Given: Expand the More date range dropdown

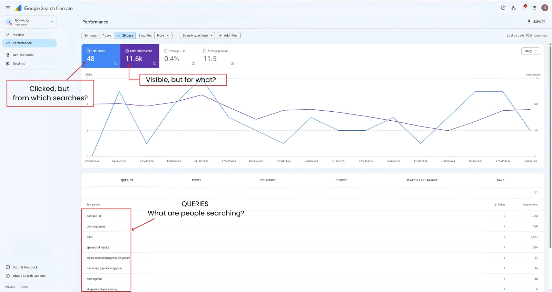Looking at the screenshot, I should coord(163,36).
